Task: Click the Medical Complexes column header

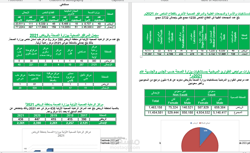Action: point(211,37)
